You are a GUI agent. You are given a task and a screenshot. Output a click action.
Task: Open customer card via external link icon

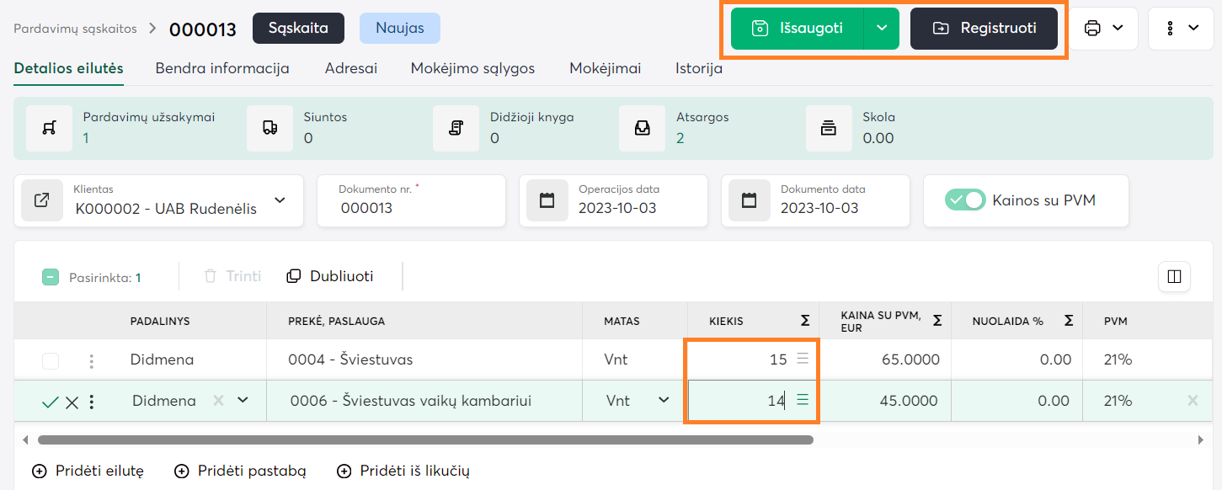(x=41, y=200)
